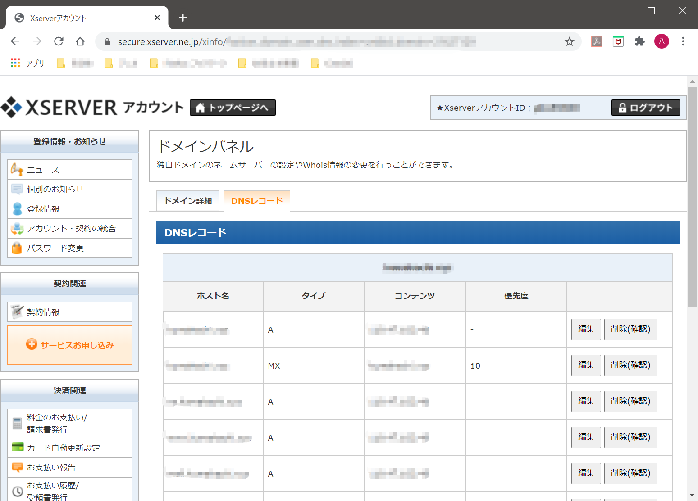Click the コンテンツ column header
Image resolution: width=698 pixels, height=501 pixels.
(415, 296)
